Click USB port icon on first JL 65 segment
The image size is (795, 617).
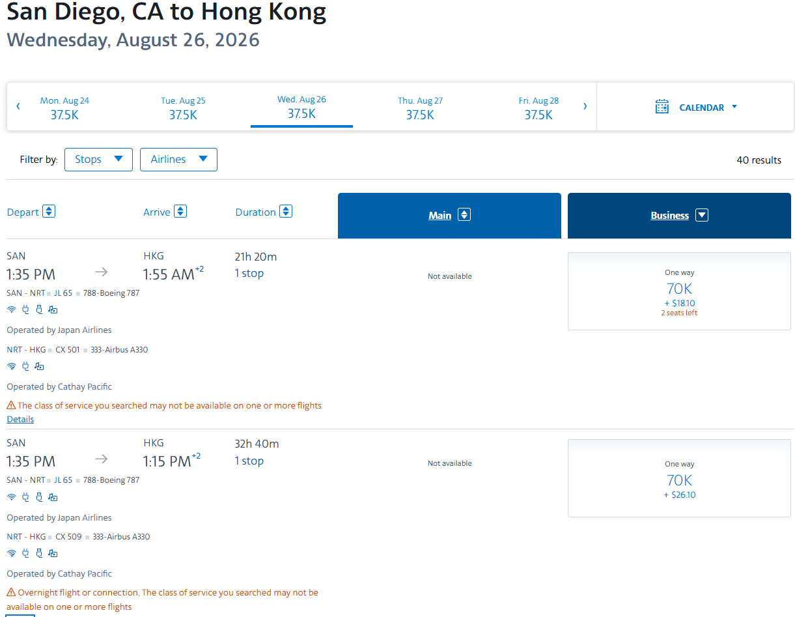tap(39, 310)
